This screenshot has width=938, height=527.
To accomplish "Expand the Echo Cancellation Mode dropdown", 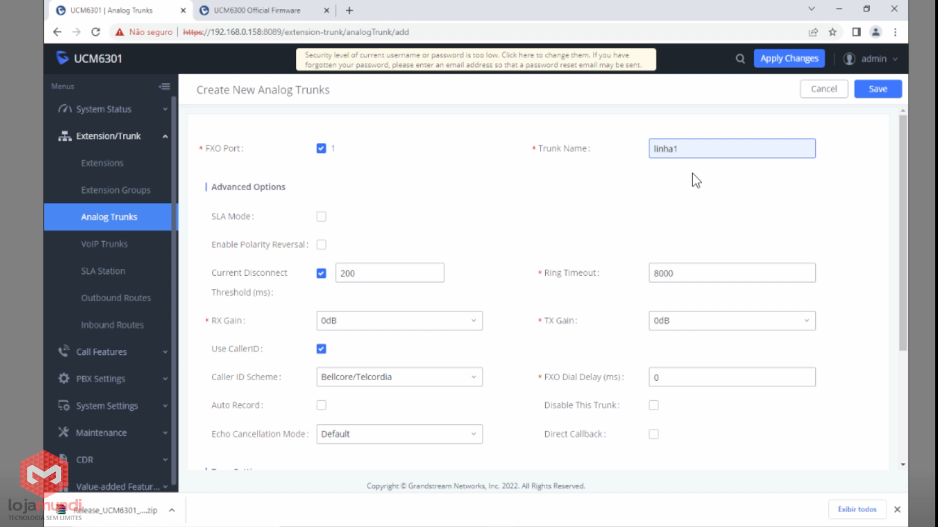I will (x=399, y=434).
